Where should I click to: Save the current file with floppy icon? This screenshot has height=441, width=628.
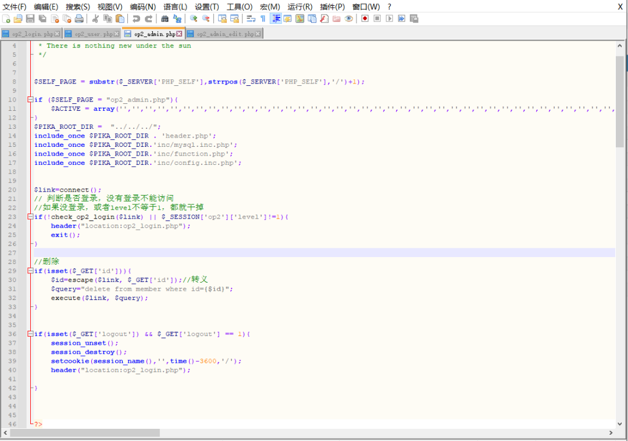point(30,19)
